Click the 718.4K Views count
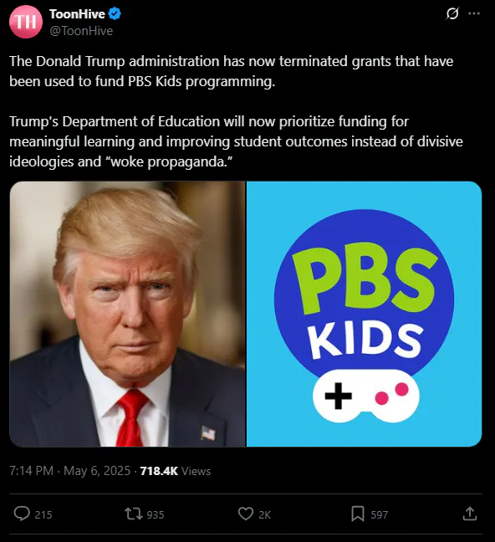The image size is (495, 542). [x=176, y=471]
